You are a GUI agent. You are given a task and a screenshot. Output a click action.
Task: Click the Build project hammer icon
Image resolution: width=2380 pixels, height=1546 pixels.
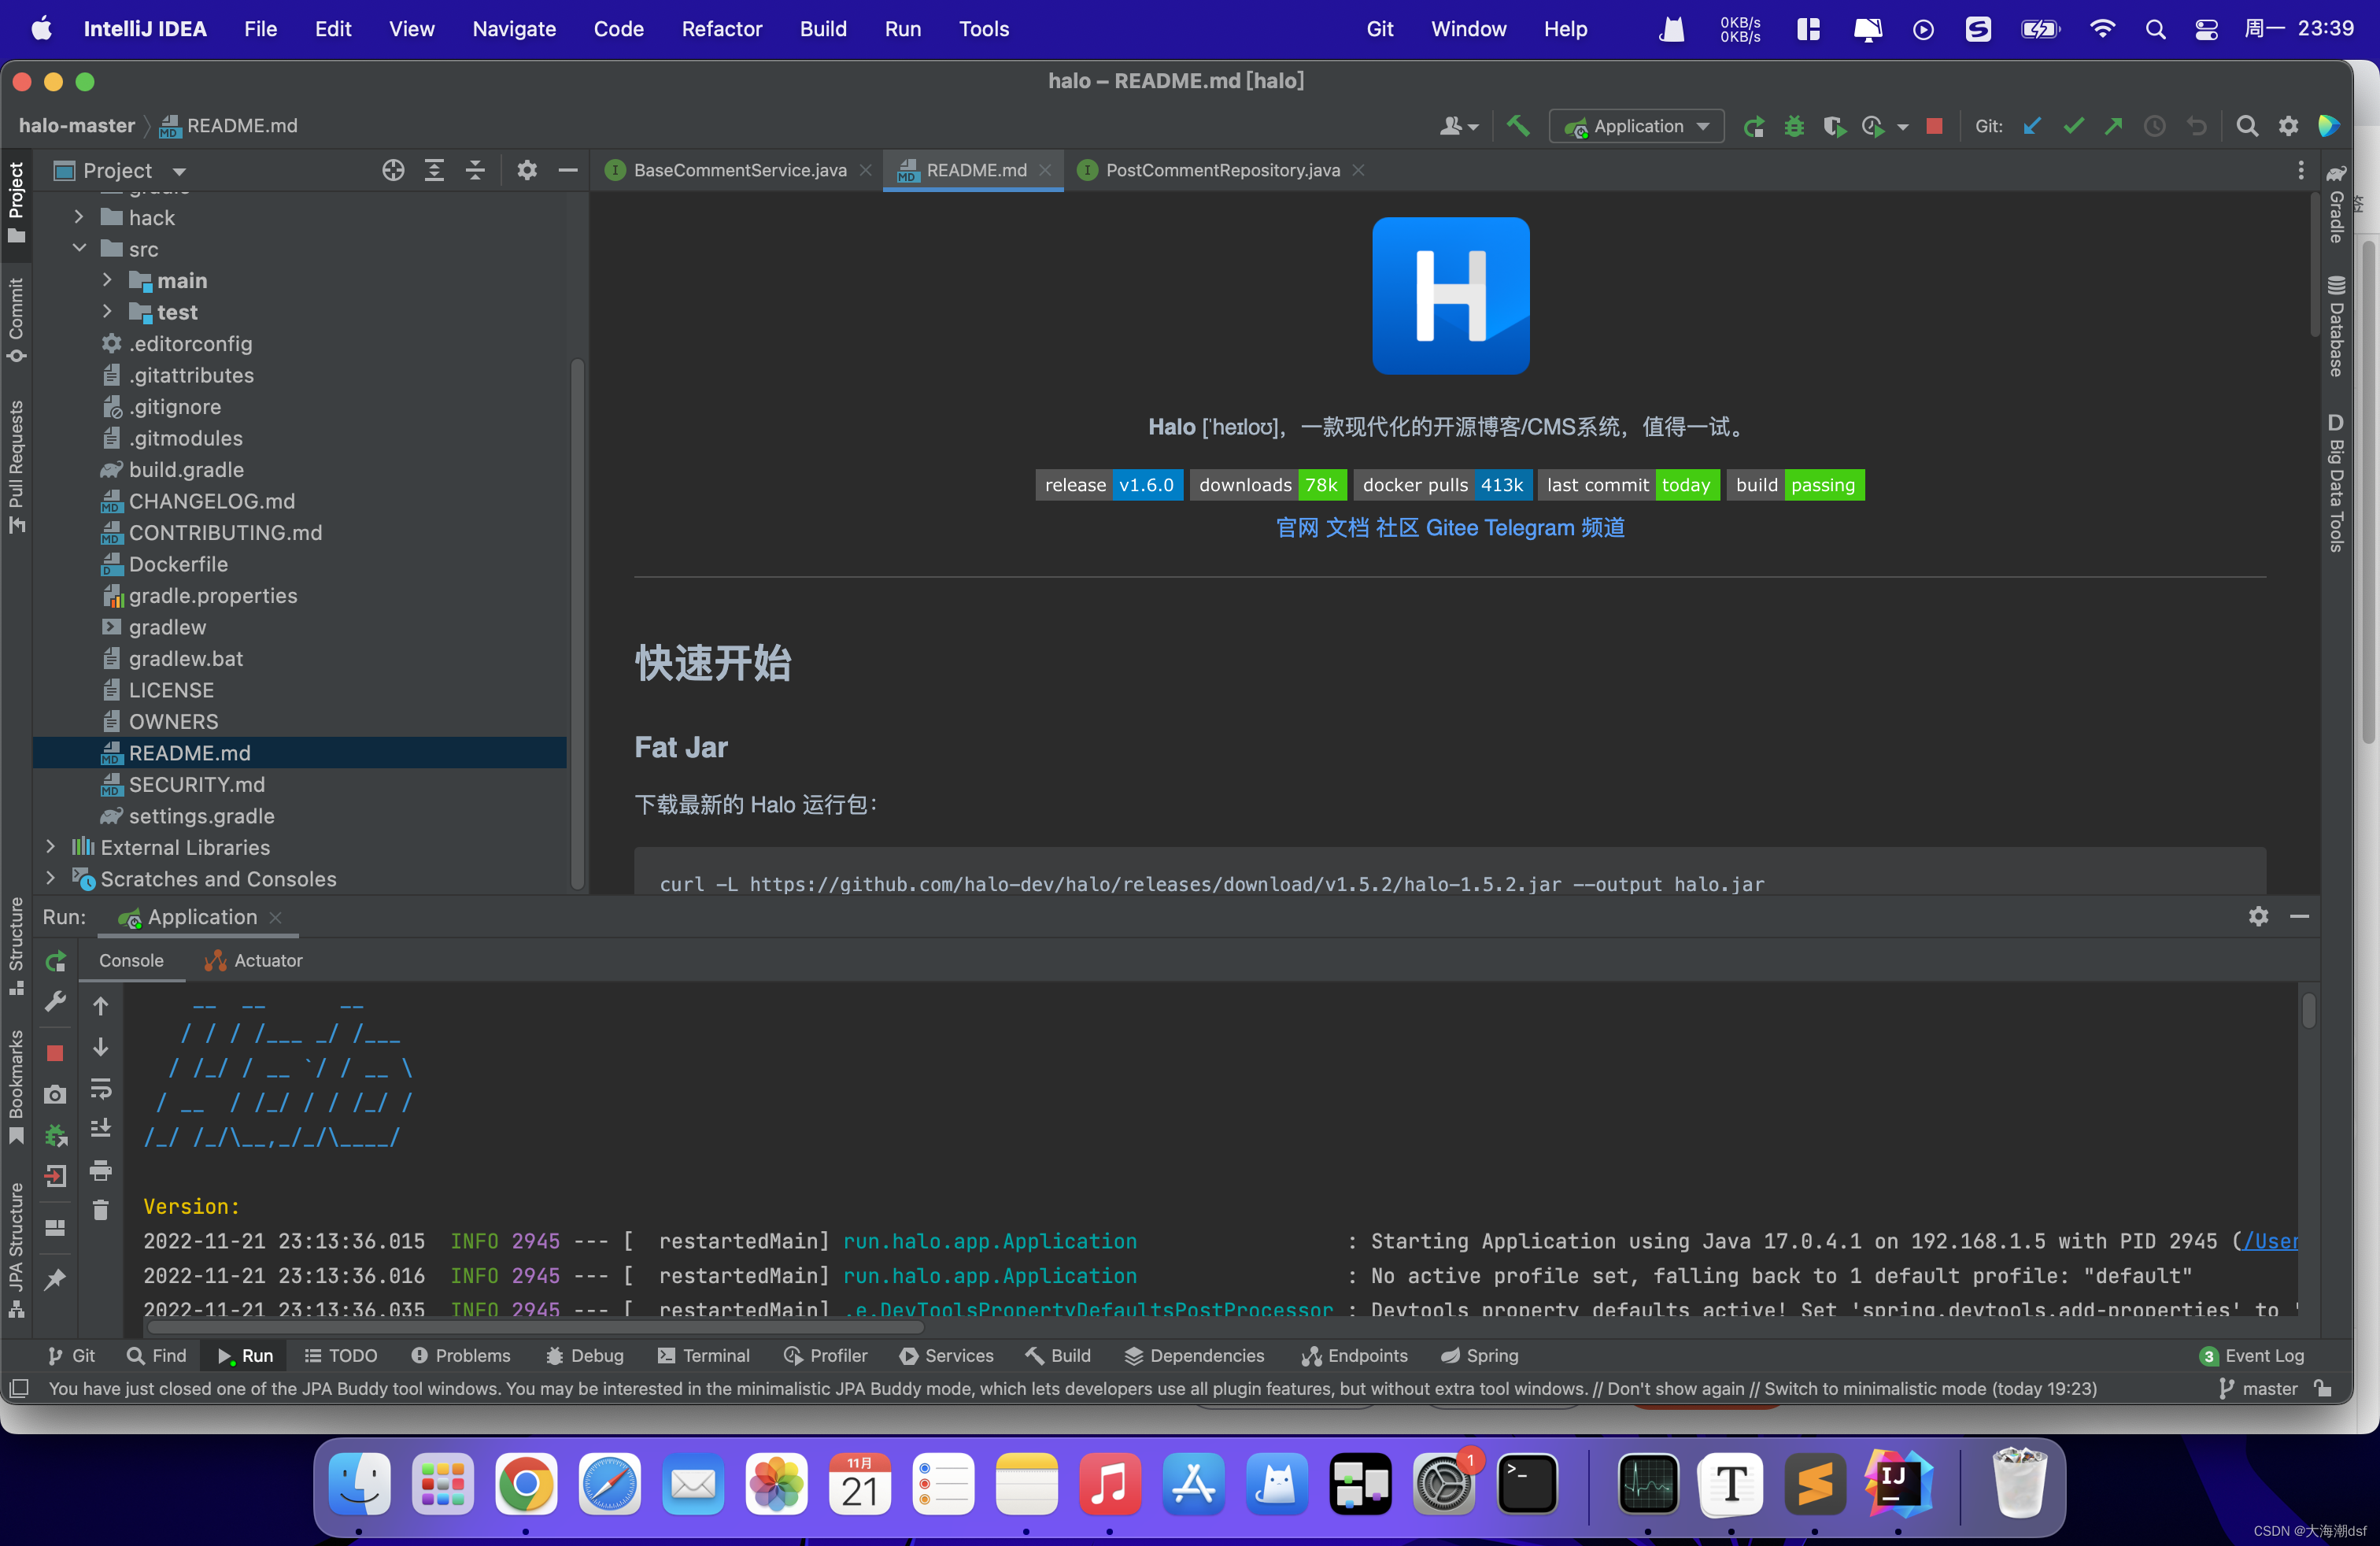(1518, 126)
